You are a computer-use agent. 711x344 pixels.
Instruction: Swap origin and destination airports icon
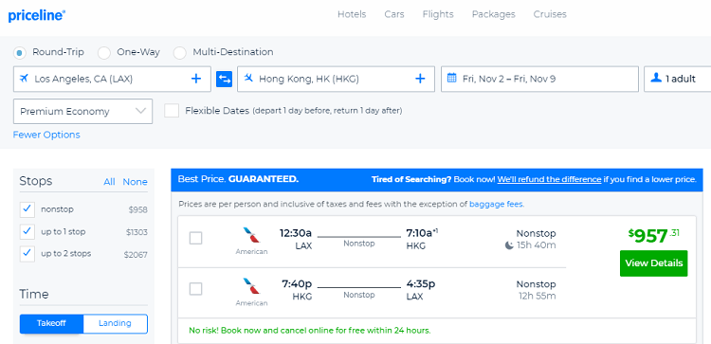tap(224, 79)
